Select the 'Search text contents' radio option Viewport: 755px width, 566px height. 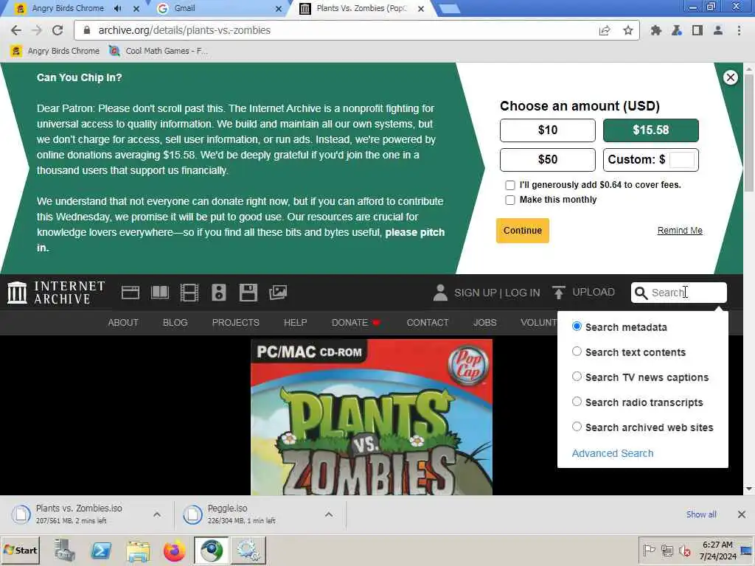coord(577,352)
